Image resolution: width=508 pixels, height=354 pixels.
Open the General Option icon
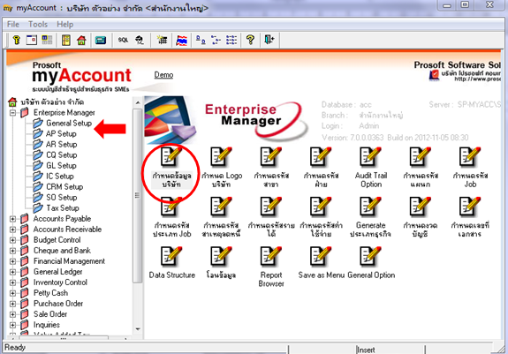(371, 262)
